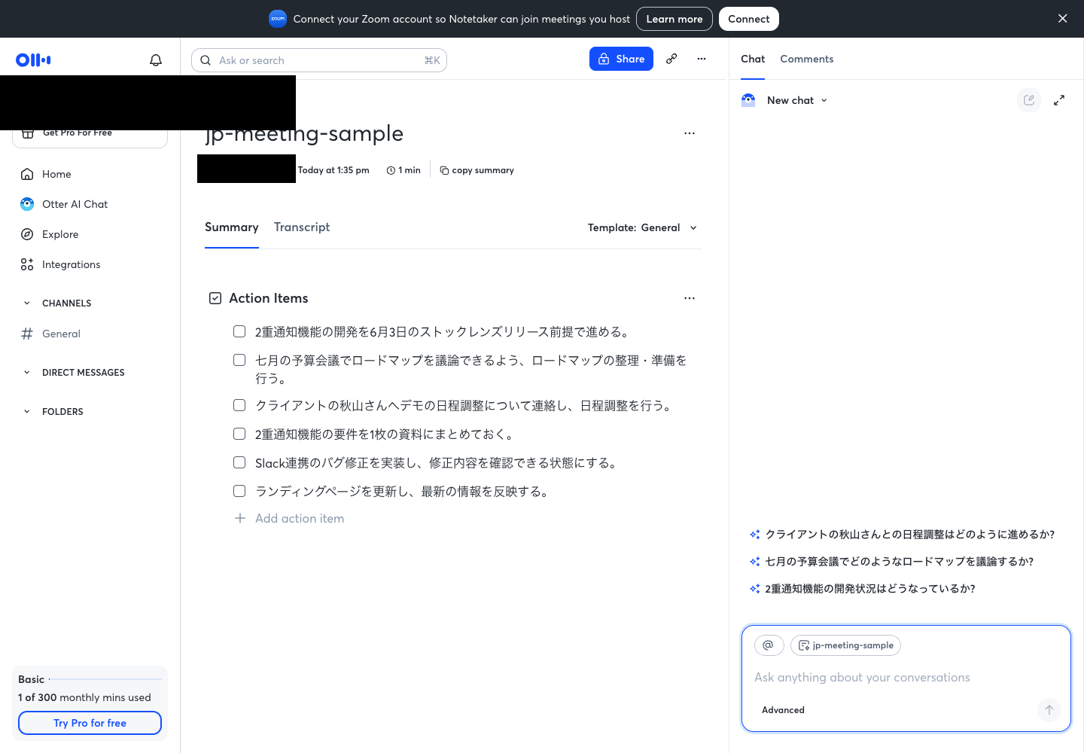Open Action Items more options menu
Image resolution: width=1084 pixels, height=753 pixels.
click(690, 298)
